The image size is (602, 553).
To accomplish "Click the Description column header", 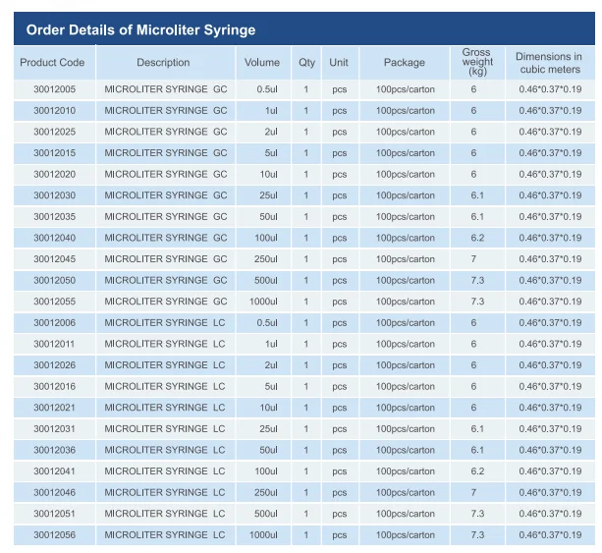I will tap(163, 63).
